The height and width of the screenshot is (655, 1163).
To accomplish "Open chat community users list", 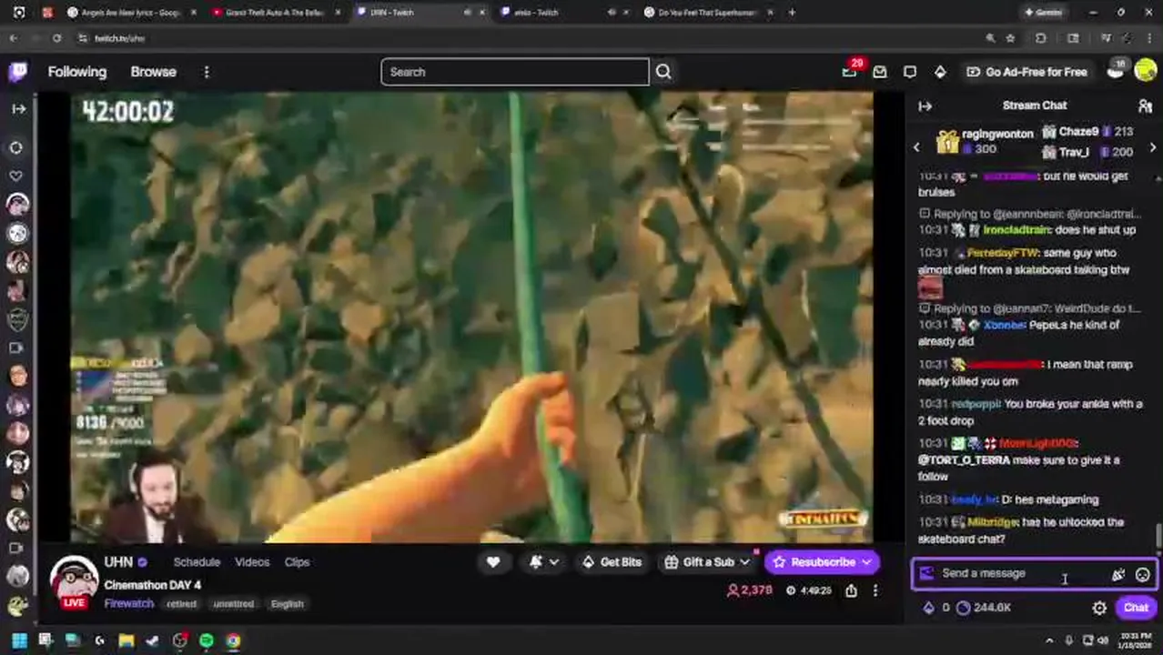I will pyautogui.click(x=1145, y=106).
